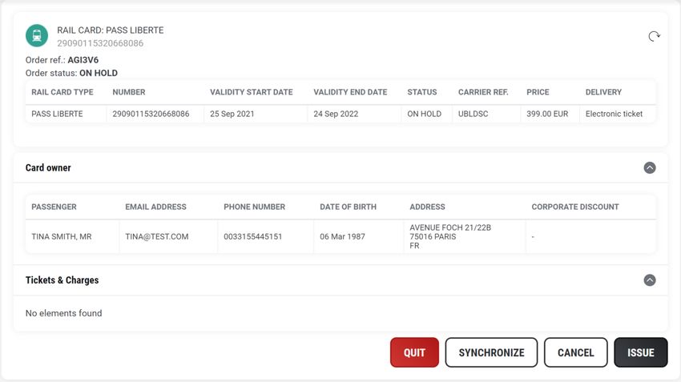681x382 pixels.
Task: Click the card number in the table row
Action: (x=151, y=114)
